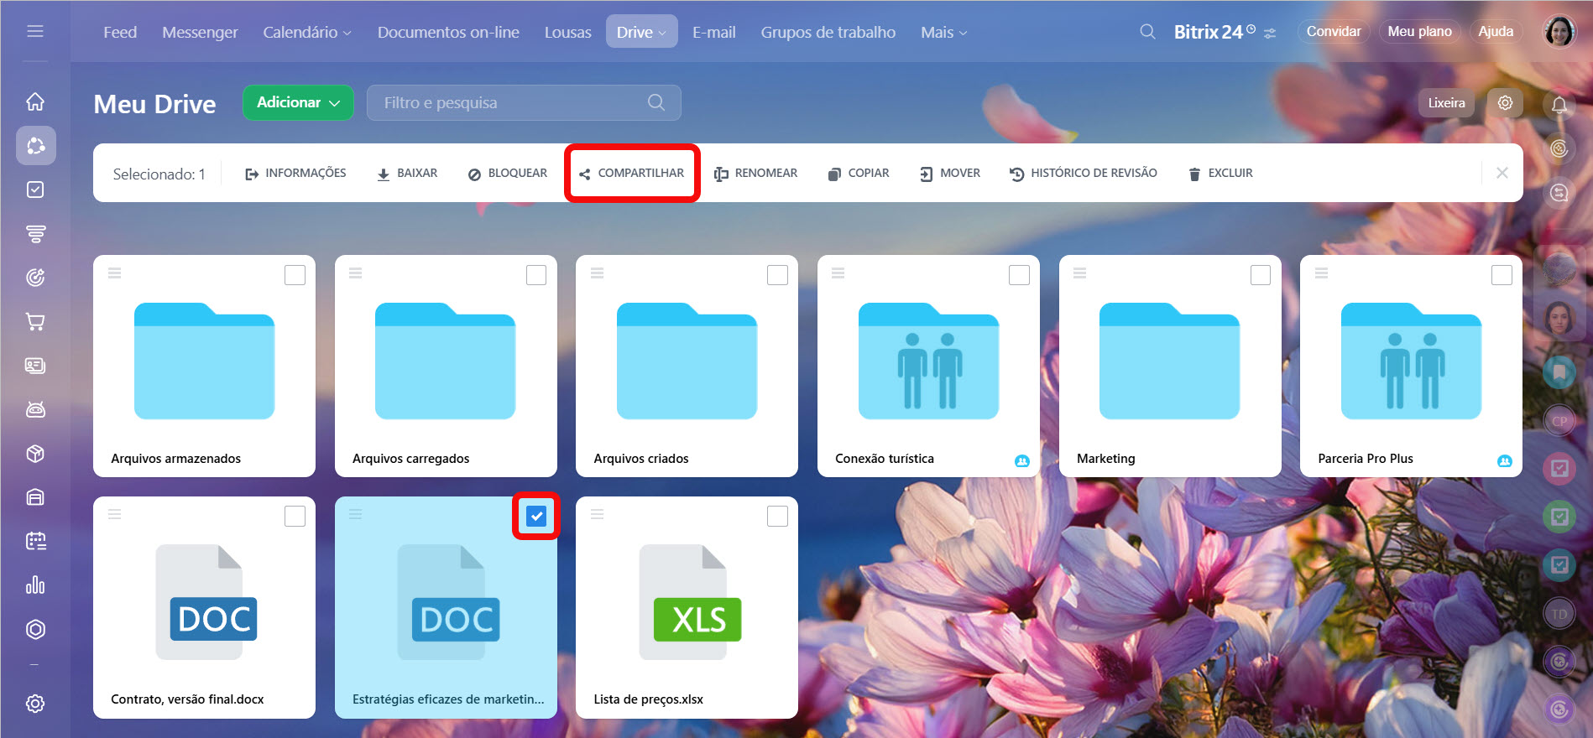Click BAIXAR to download the file
Viewport: 1593px width, 738px height.
407,173
